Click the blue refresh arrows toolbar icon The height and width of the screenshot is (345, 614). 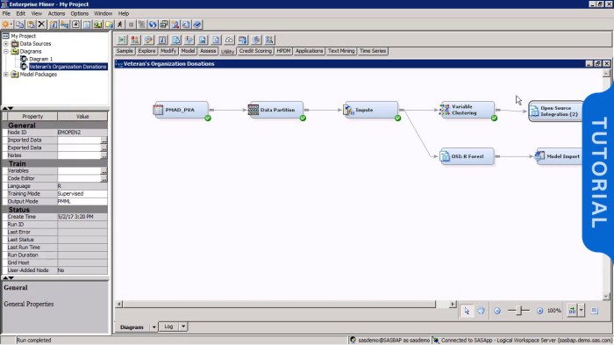click(153, 25)
